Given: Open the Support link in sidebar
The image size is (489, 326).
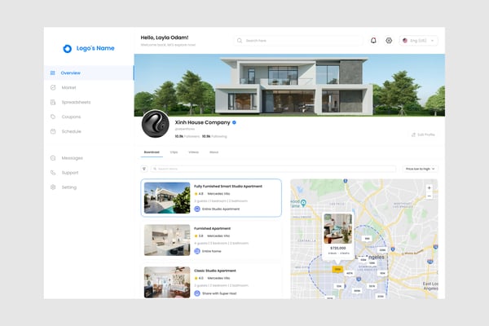Looking at the screenshot, I should point(70,173).
